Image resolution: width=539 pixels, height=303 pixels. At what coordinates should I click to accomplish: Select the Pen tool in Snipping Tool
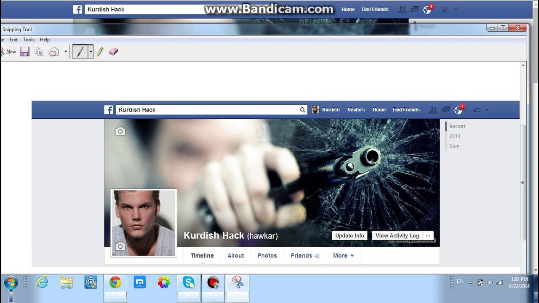(x=80, y=52)
